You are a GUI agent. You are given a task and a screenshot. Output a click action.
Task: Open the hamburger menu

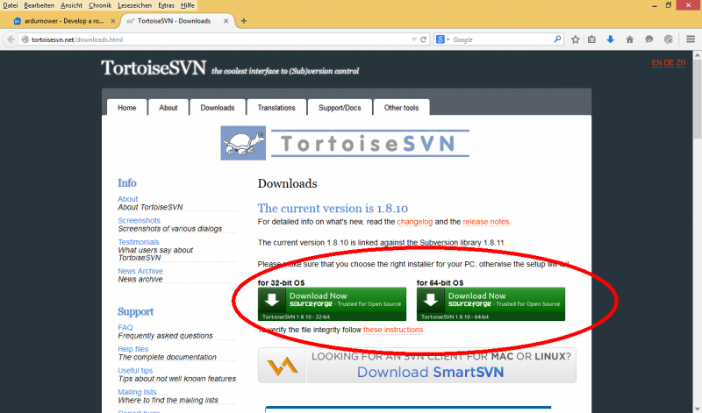point(691,39)
